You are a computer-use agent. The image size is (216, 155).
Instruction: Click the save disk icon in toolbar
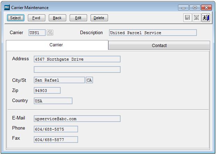click(187, 18)
